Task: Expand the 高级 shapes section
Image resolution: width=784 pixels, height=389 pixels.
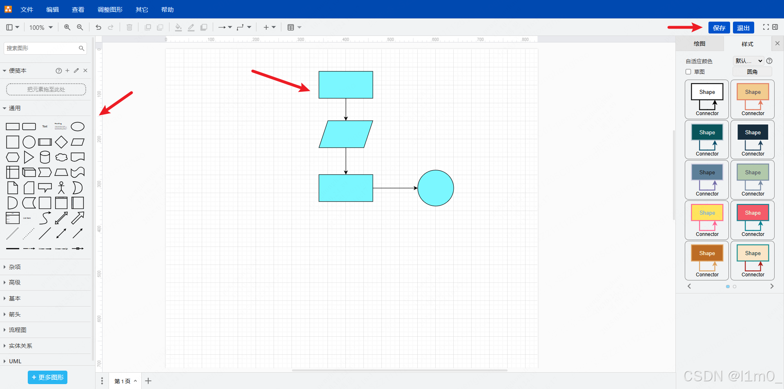Action: [46, 282]
